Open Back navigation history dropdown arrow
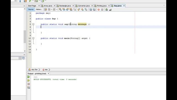Viewport: 177px width, 100px height. [x=52, y=9]
